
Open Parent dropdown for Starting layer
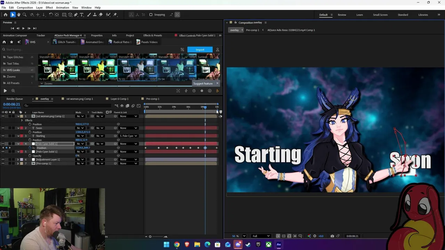[128, 136]
